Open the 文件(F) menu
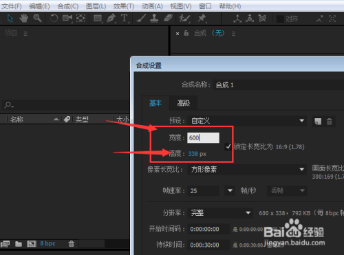 pyautogui.click(x=12, y=6)
